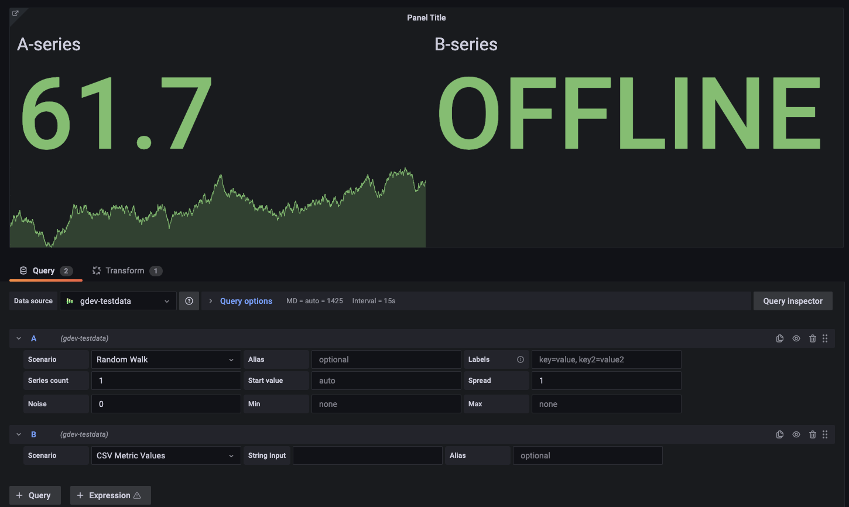Open the Query inspector
The width and height of the screenshot is (849, 507).
pos(792,300)
